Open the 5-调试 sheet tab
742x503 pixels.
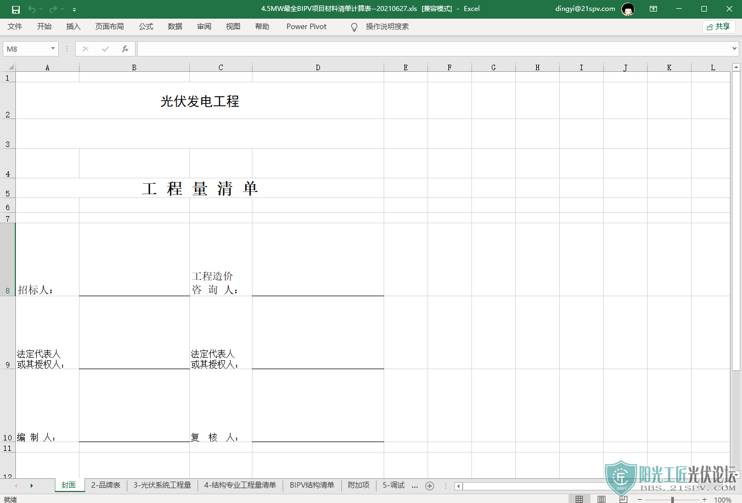click(x=394, y=485)
